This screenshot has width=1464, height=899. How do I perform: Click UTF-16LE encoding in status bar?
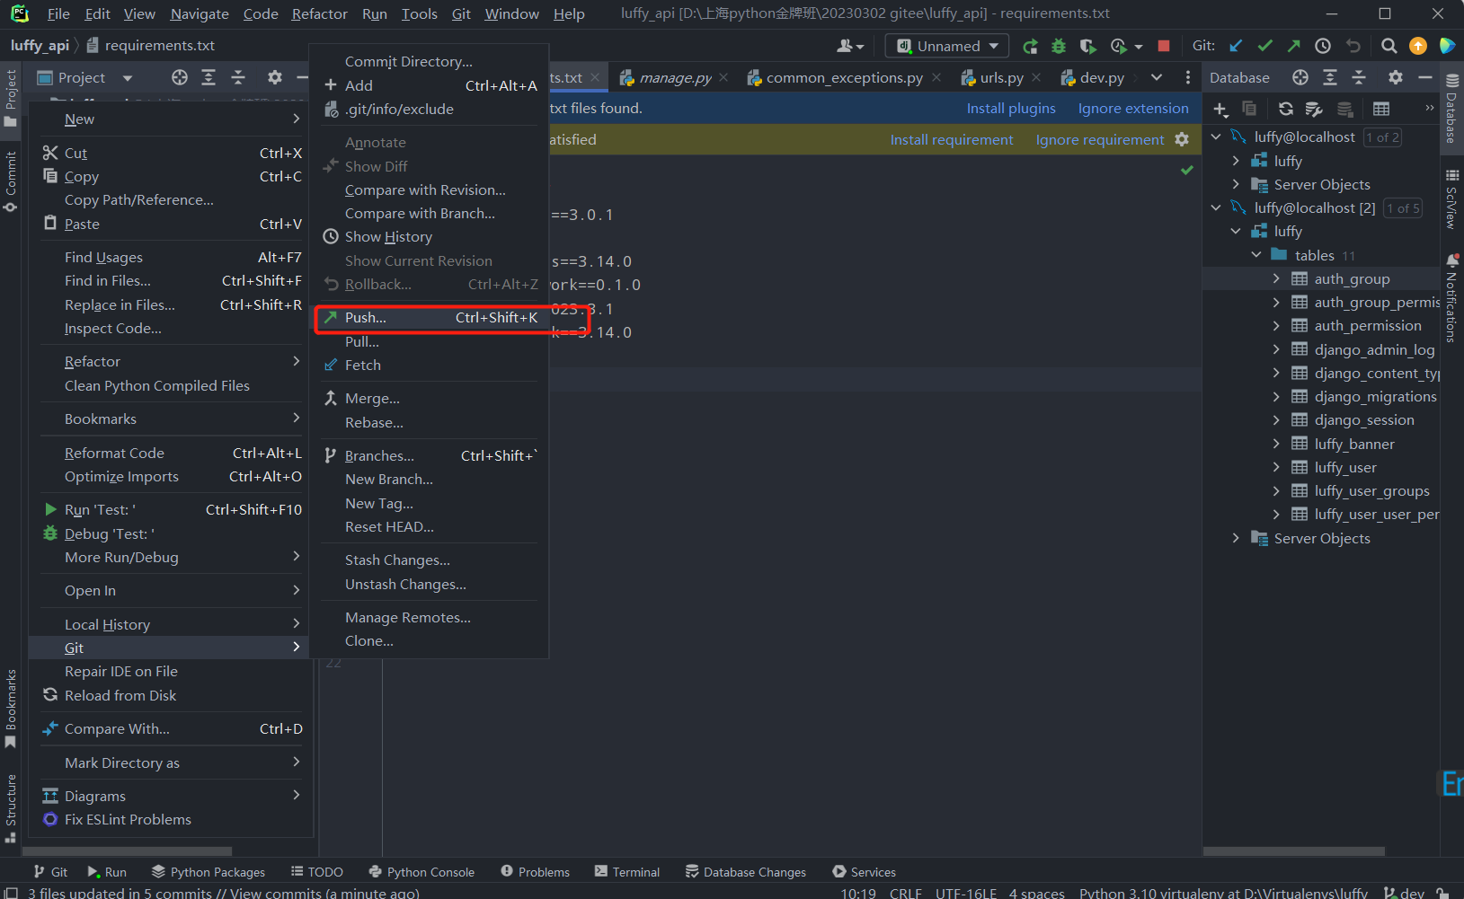(x=966, y=892)
